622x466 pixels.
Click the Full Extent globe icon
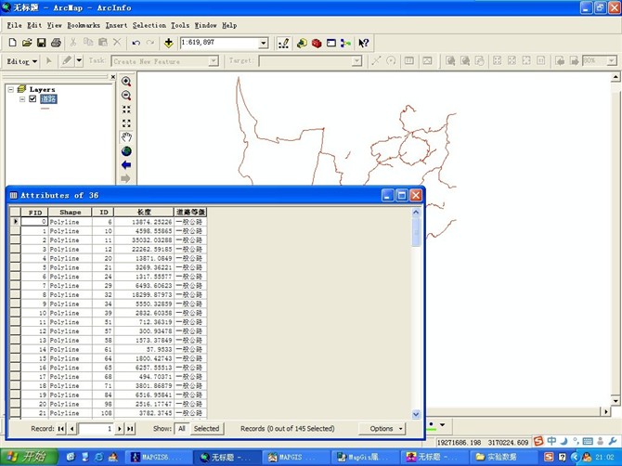(126, 151)
